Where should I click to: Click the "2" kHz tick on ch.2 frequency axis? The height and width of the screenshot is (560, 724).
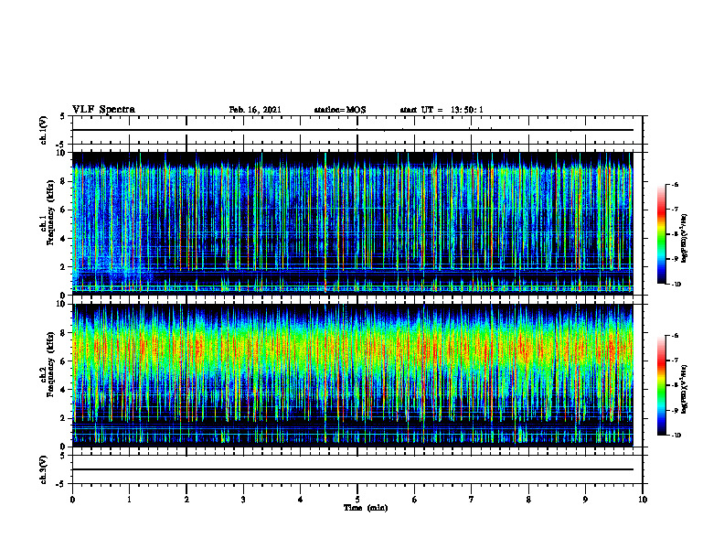(x=64, y=418)
